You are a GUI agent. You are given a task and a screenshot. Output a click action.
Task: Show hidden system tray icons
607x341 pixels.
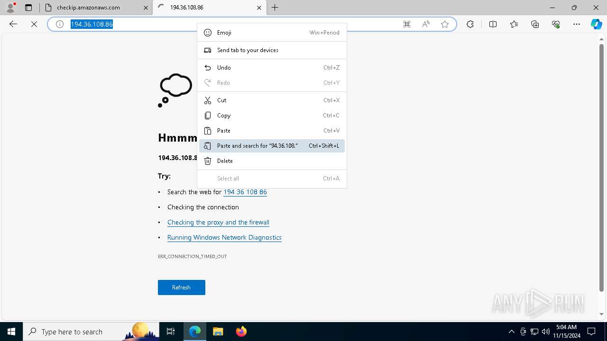click(511, 332)
